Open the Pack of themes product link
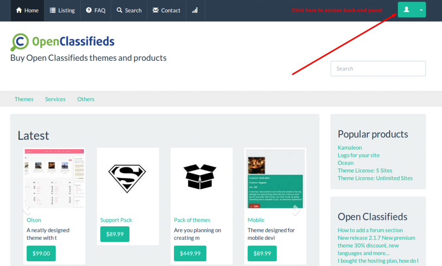Viewport: 442px width, 266px height. (x=192, y=220)
